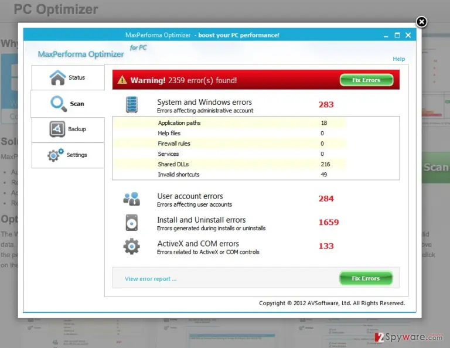Click the User account errors people icon
Viewport: 450px width, 348px height.
click(x=132, y=199)
